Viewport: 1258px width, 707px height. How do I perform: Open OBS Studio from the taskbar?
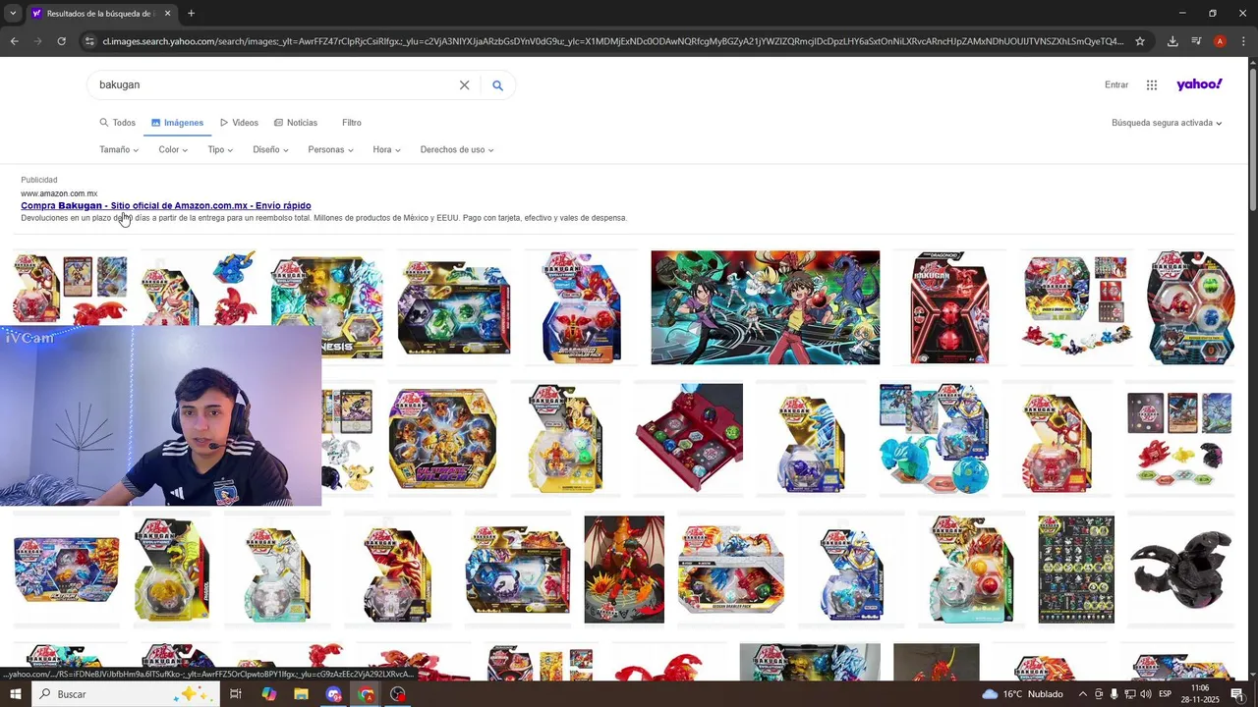[x=398, y=694]
